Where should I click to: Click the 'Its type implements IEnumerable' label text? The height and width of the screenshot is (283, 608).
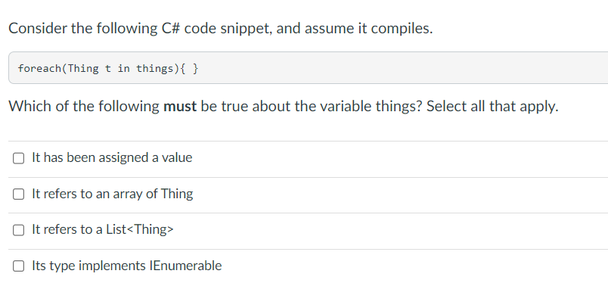coord(126,266)
